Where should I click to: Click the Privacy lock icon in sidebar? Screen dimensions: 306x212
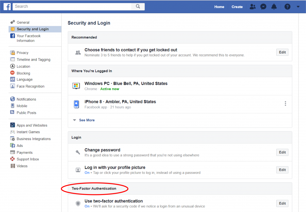point(13,53)
